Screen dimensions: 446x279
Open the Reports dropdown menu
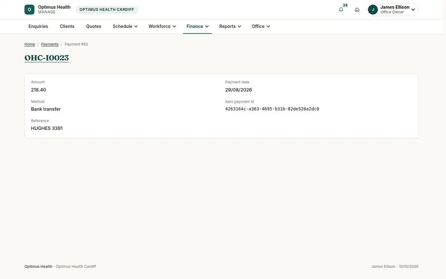230,26
